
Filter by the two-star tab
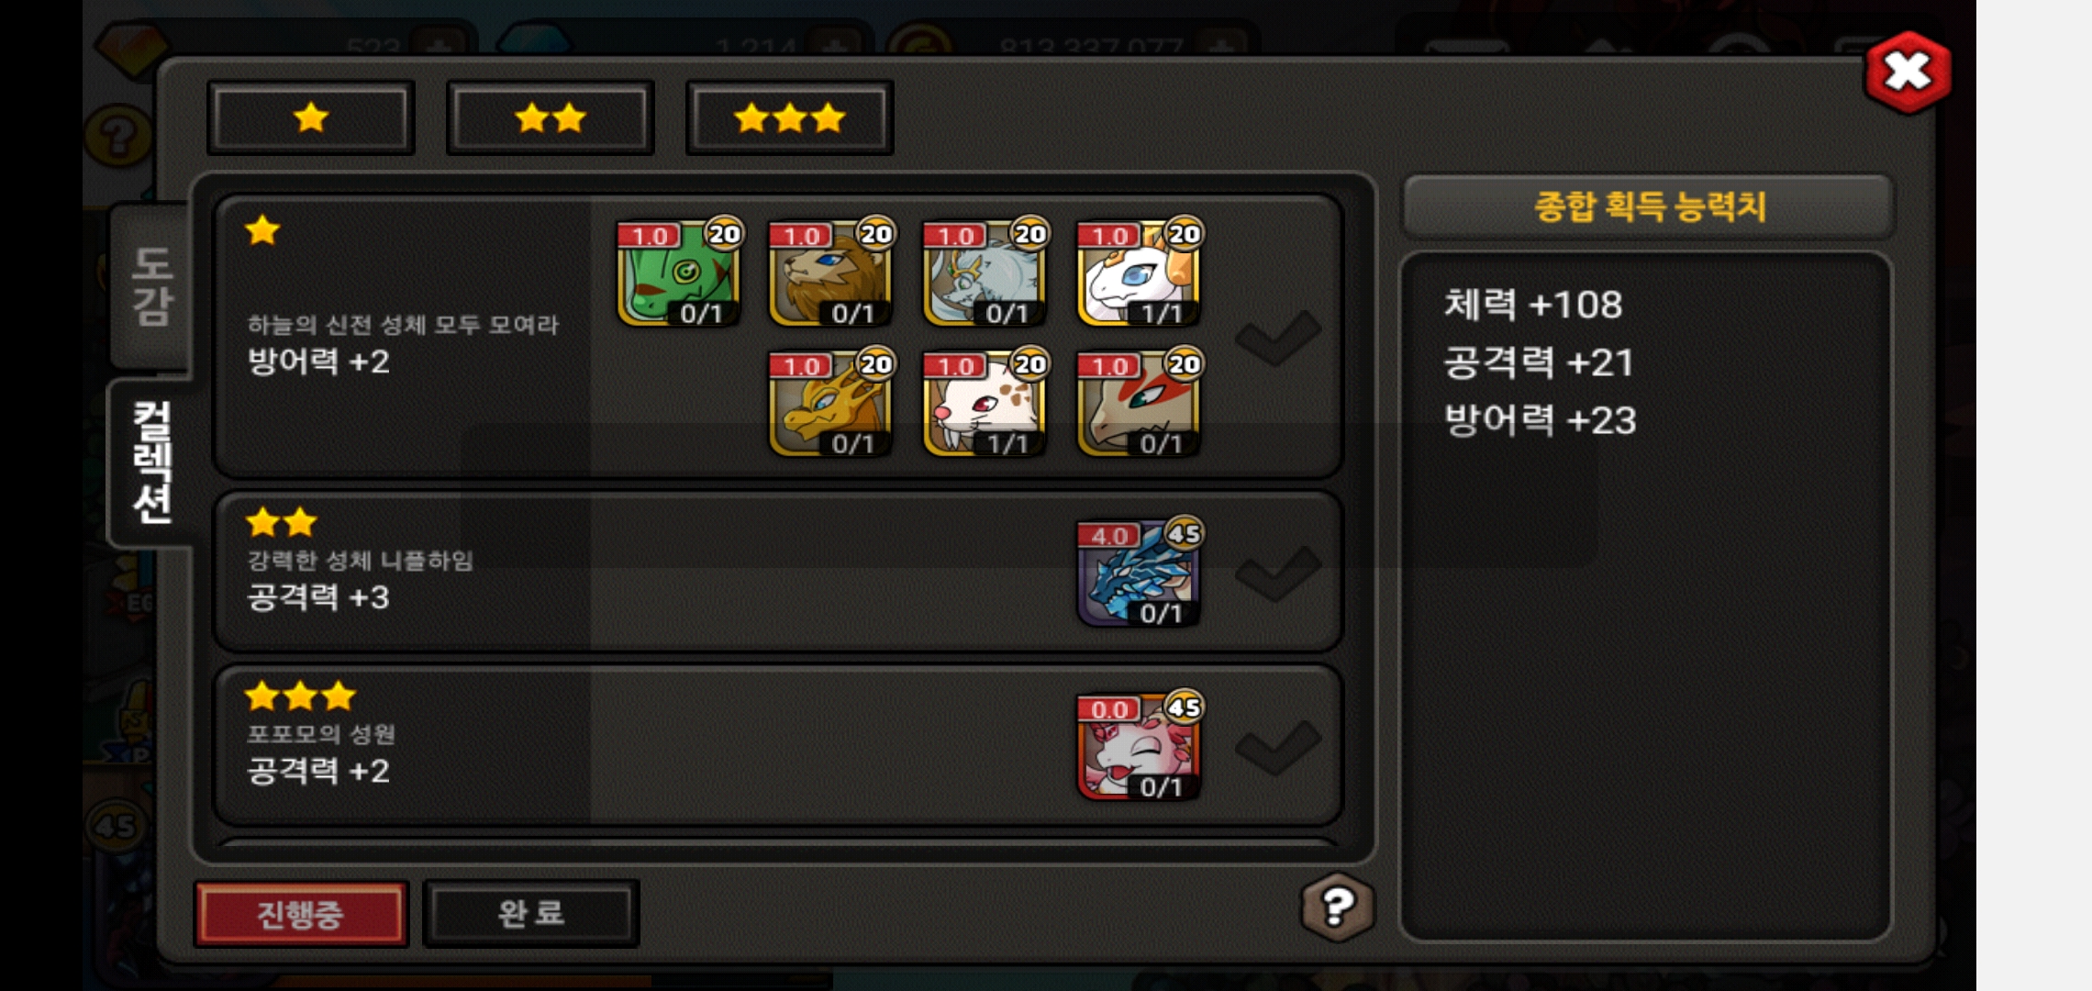pos(551,117)
